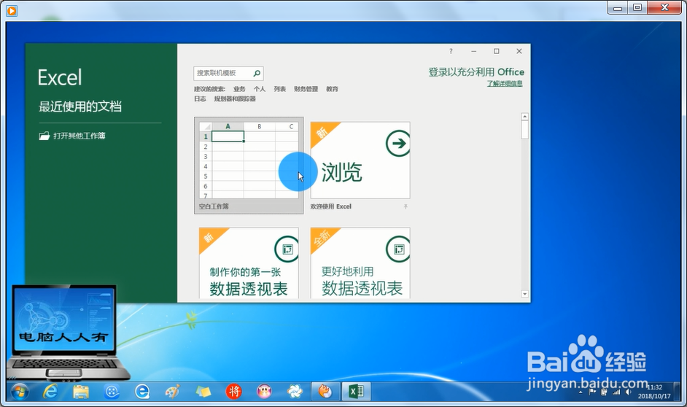Open the red chess 将 taskbar icon
This screenshot has width=687, height=407.
[x=233, y=391]
